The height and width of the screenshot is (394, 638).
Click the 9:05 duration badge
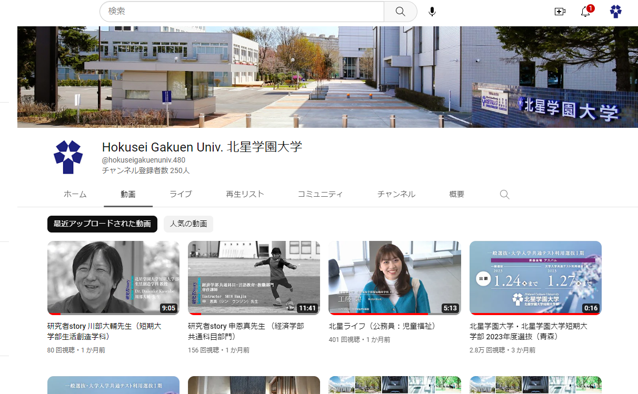pos(168,308)
